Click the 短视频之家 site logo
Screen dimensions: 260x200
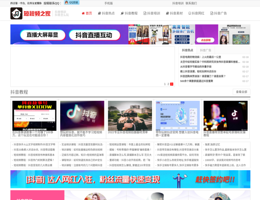(x=31, y=14)
